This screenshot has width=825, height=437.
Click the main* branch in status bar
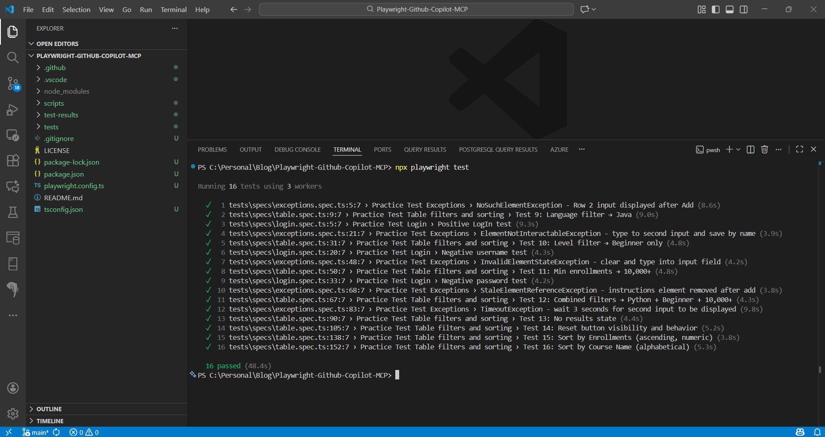36,432
